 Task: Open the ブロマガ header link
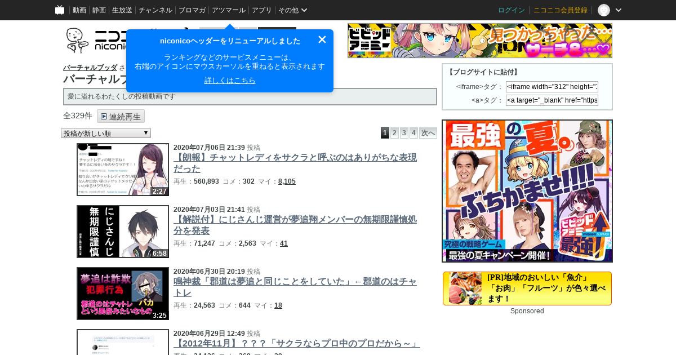pyautogui.click(x=192, y=10)
